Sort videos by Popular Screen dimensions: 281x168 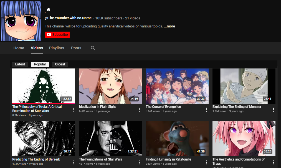[x=40, y=64]
